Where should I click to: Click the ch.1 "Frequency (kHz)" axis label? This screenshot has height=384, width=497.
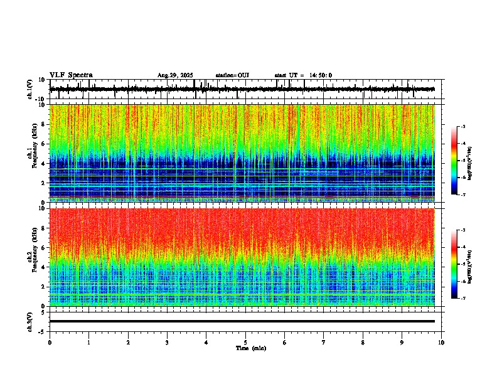[35, 146]
